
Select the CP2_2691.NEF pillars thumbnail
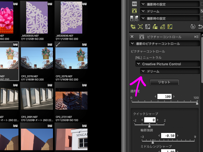click(x=37, y=99)
